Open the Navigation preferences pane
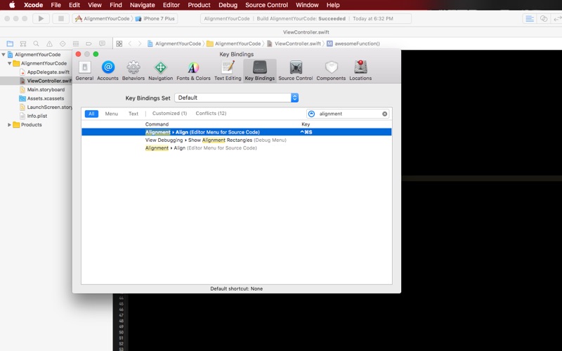The height and width of the screenshot is (351, 562). click(161, 71)
